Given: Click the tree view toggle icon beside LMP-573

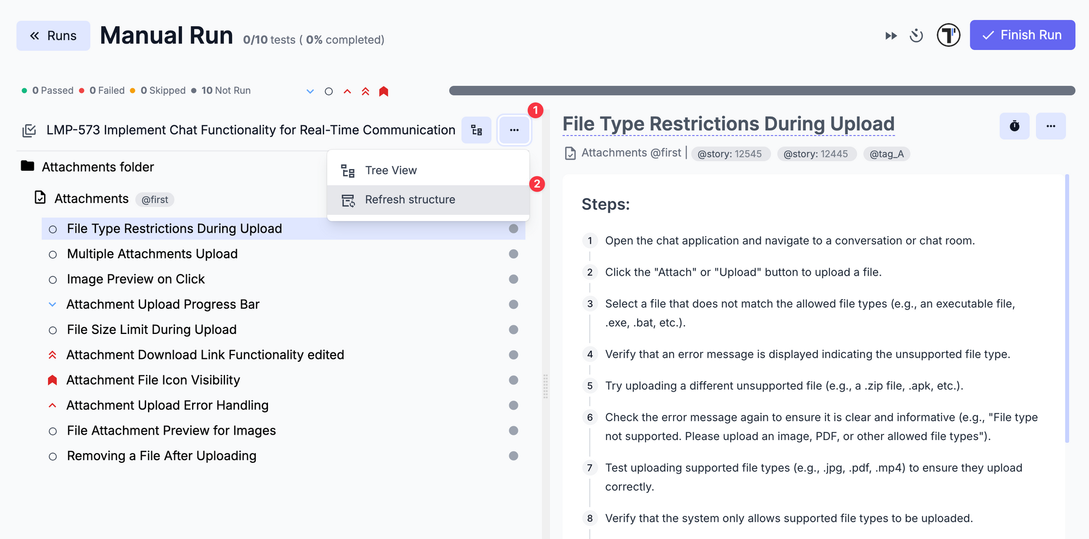Looking at the screenshot, I should 476,130.
